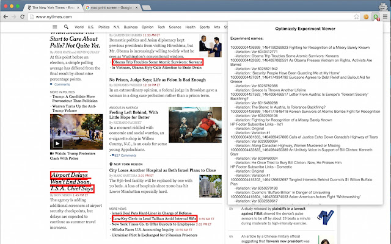391x244 pixels.
Task: Open Comments link under polls article
Action: pyautogui.click(x=62, y=84)
